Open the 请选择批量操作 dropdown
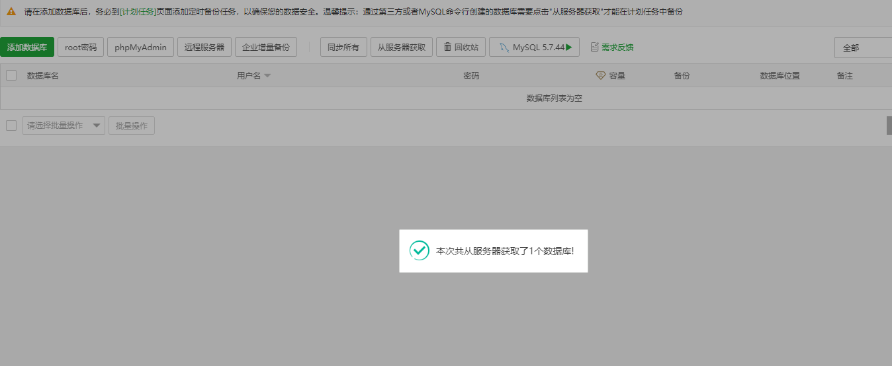The image size is (892, 366). 64,126
